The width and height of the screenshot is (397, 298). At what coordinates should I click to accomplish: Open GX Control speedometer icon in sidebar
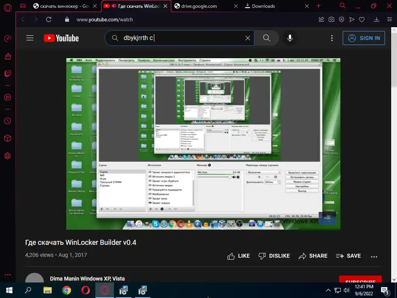[x=8, y=38]
